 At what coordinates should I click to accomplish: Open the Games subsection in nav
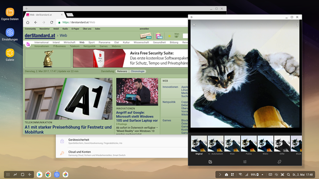pyautogui.click(x=104, y=46)
